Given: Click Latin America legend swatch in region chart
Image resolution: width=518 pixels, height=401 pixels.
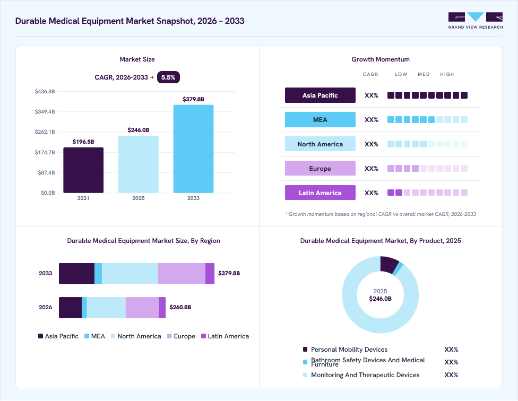Looking at the screenshot, I should point(203,336).
